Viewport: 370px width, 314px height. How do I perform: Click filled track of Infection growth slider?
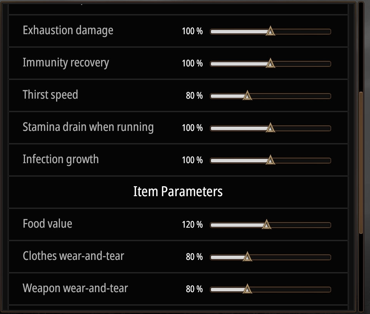[238, 161]
